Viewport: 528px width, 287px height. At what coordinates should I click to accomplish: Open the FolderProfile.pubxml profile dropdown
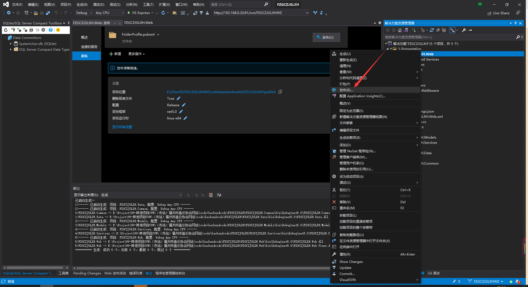158,35
